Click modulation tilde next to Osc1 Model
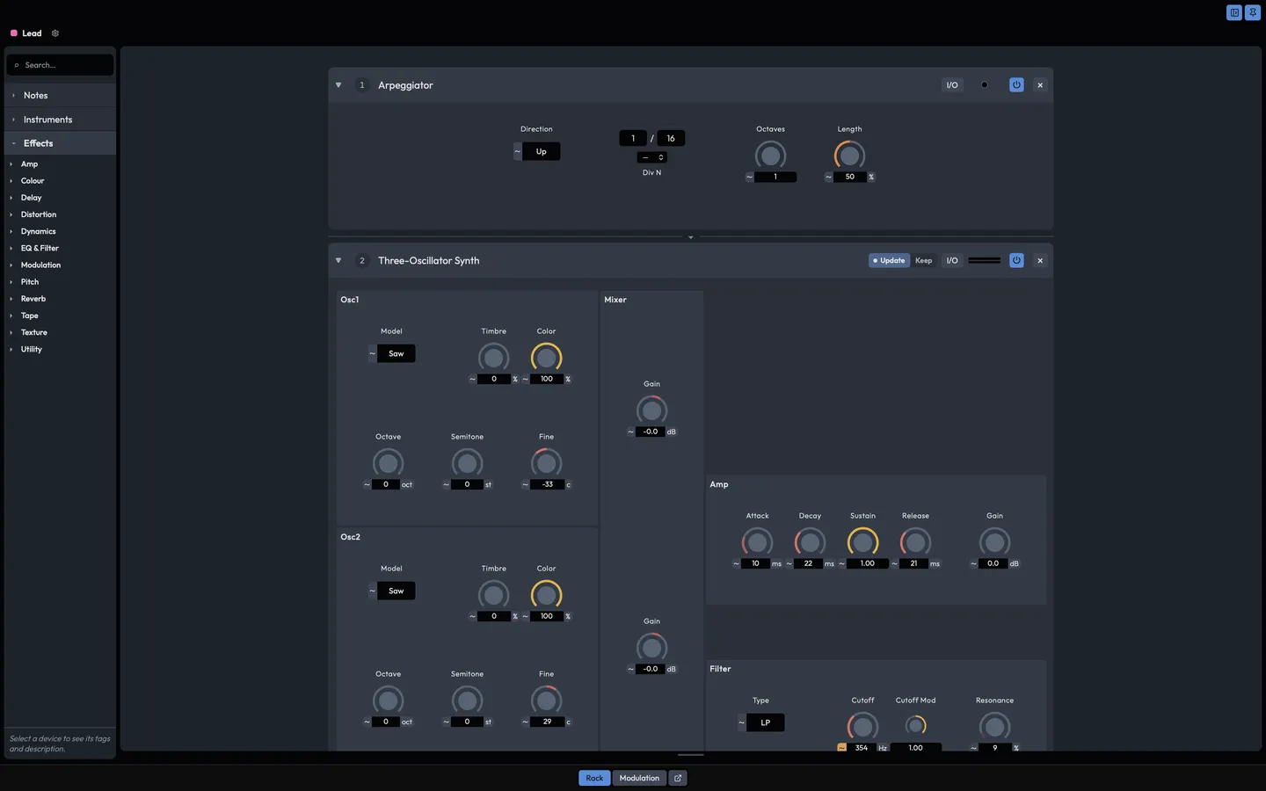The image size is (1266, 791). 372,353
